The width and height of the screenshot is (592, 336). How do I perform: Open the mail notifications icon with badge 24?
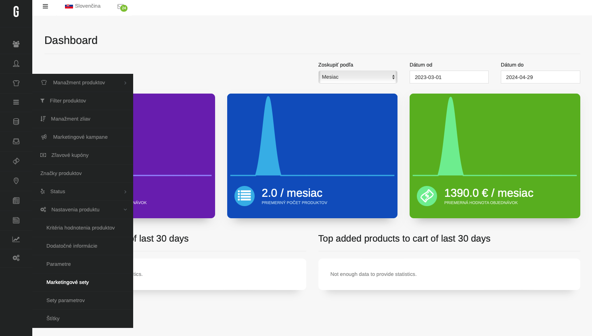click(122, 7)
